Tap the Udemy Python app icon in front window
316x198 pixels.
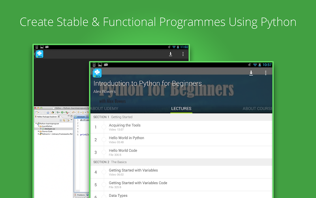[x=97, y=73]
